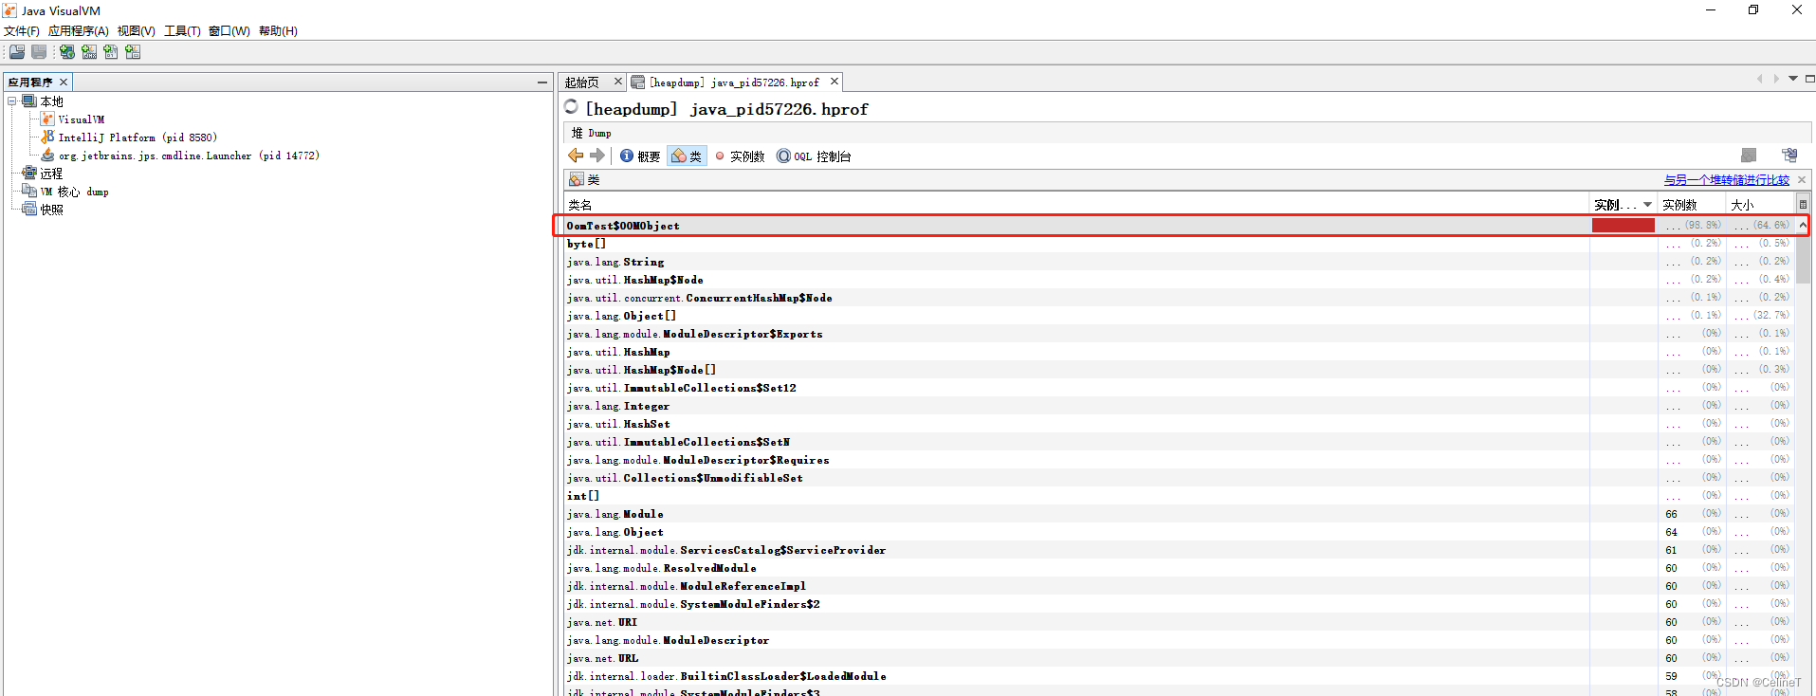1816x696 pixels.
Task: Open the 视图(V) menu
Action: coord(137,31)
